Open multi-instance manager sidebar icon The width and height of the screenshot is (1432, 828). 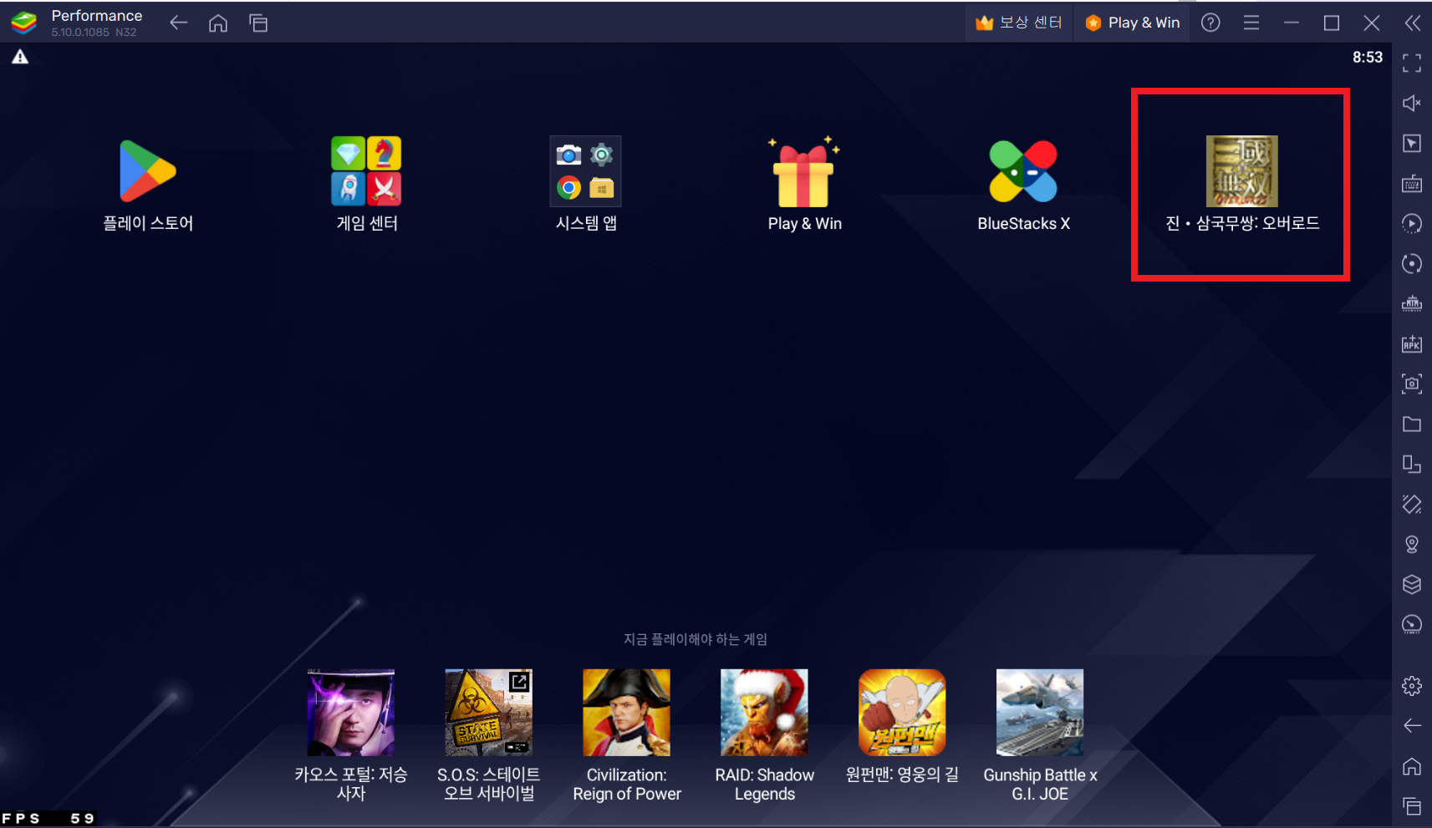click(x=1412, y=464)
